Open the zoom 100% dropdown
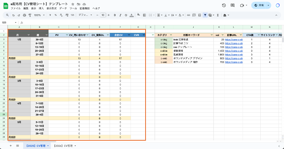 point(39,15)
